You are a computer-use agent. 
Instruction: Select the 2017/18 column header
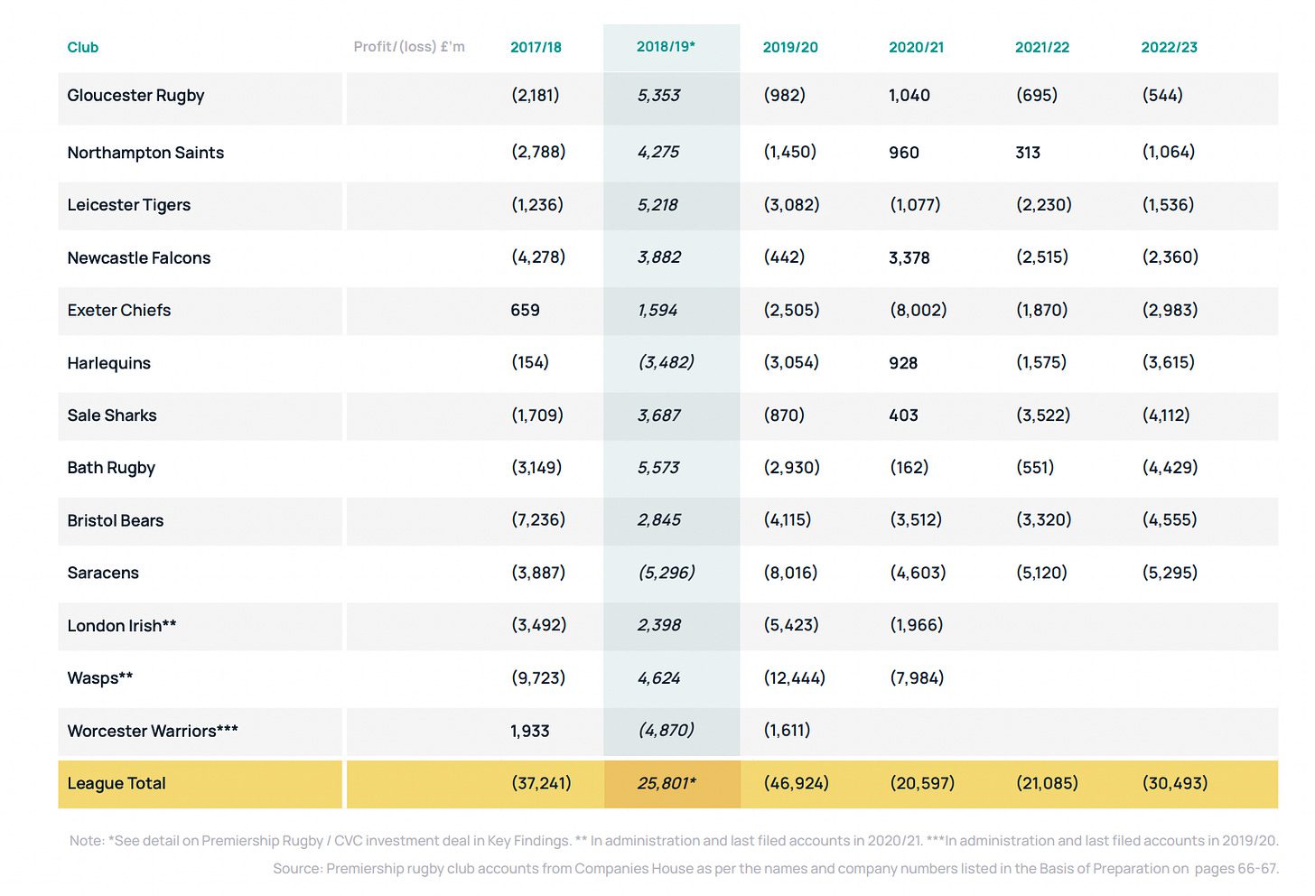point(536,48)
